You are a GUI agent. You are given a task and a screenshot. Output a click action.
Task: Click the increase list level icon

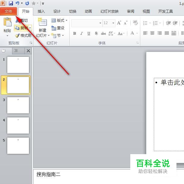point(175,23)
